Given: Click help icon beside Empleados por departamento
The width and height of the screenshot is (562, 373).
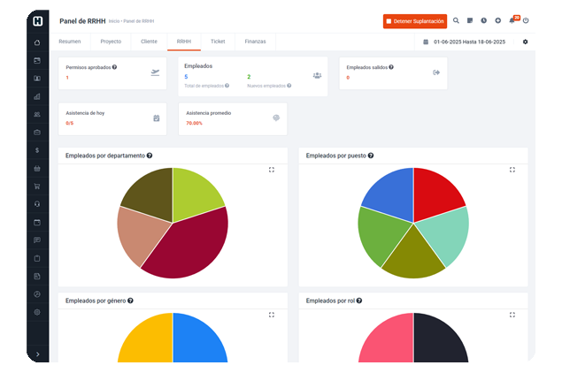Looking at the screenshot, I should 150,156.
